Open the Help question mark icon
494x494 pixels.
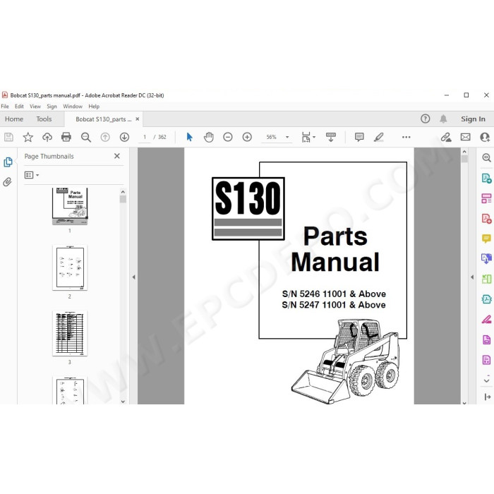point(425,119)
